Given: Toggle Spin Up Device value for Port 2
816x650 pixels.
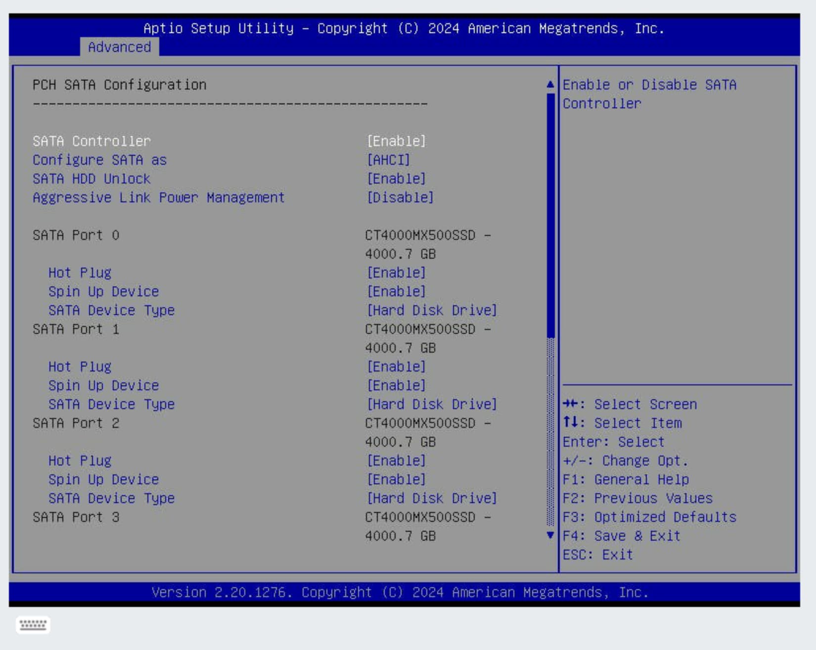Looking at the screenshot, I should 396,479.
